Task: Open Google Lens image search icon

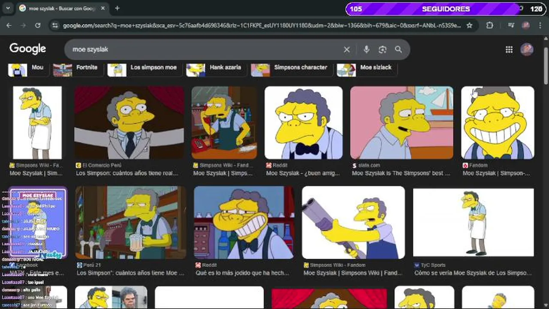Action: pos(383,50)
